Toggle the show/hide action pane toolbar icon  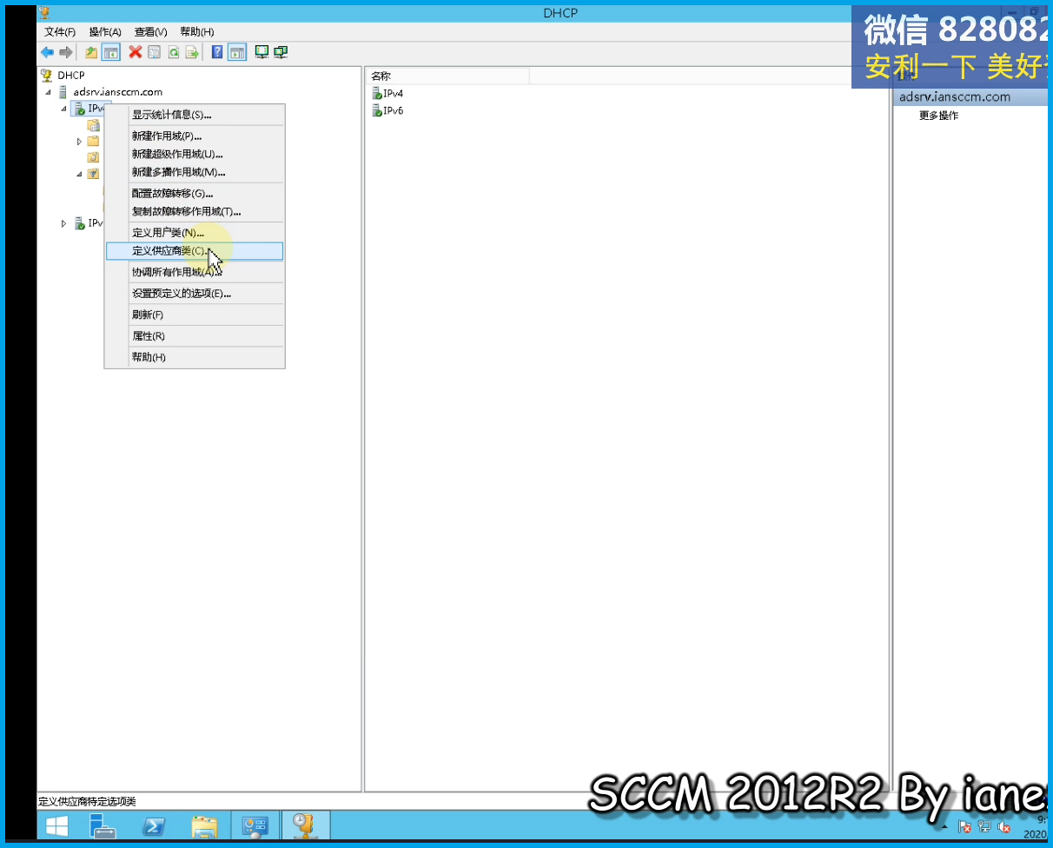point(237,52)
